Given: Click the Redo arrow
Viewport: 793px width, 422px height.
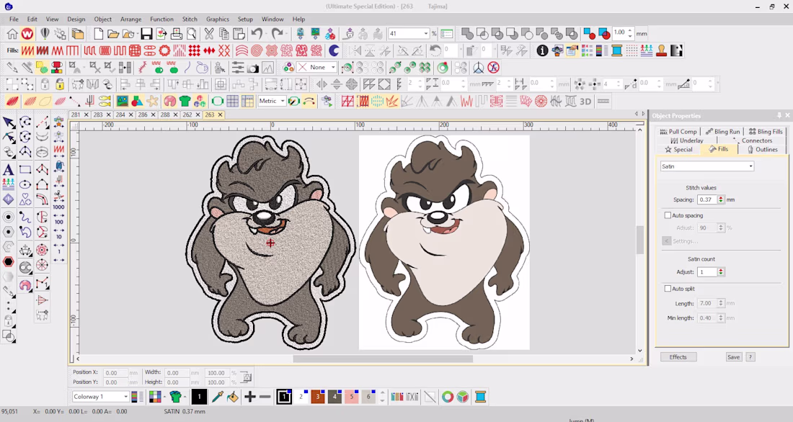Looking at the screenshot, I should (277, 34).
